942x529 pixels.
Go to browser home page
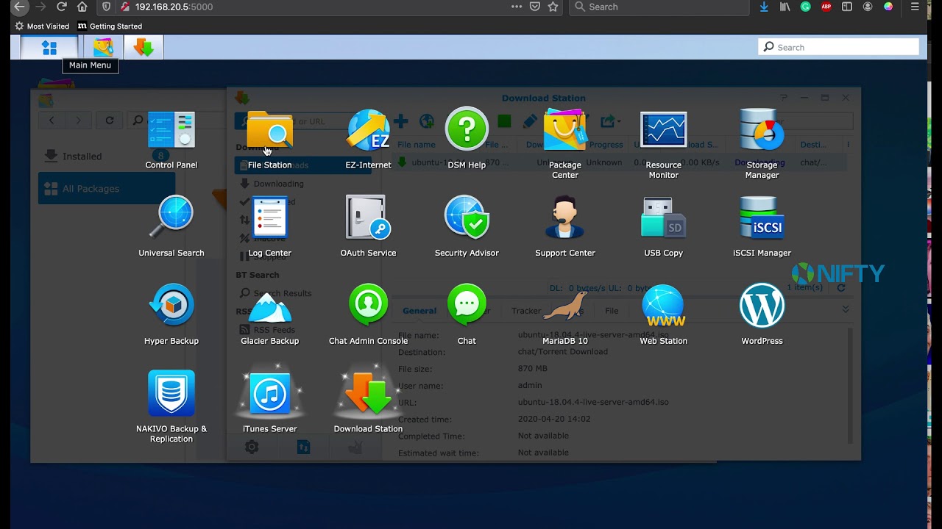(x=82, y=7)
